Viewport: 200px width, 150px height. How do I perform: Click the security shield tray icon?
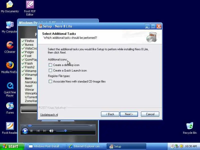point(181,146)
